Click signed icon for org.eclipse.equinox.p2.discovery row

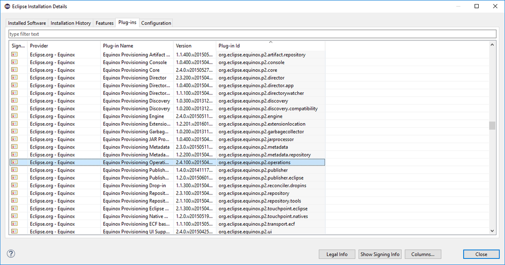pos(14,100)
